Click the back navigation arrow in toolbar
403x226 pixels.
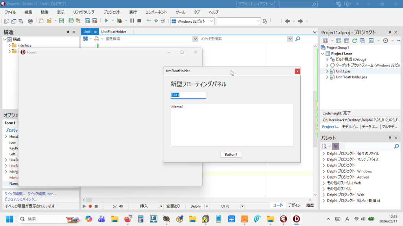point(287,21)
